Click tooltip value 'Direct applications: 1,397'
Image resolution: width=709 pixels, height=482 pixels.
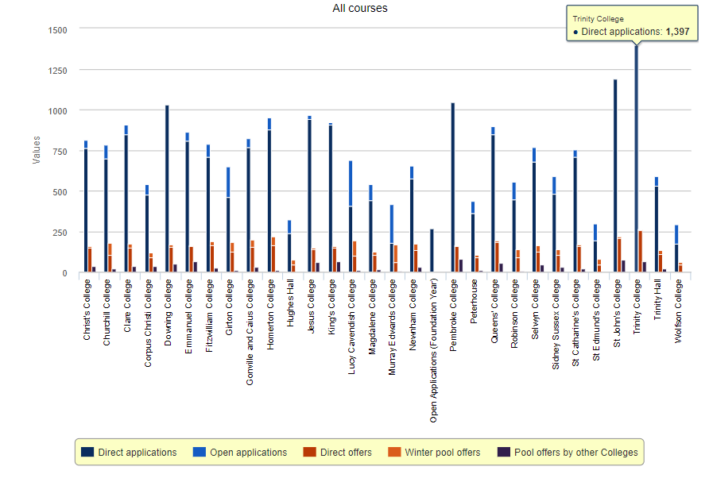[631, 32]
